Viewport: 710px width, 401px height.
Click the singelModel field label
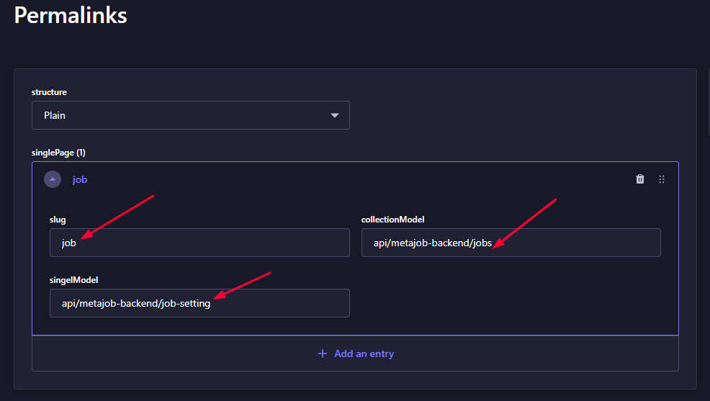point(73,280)
